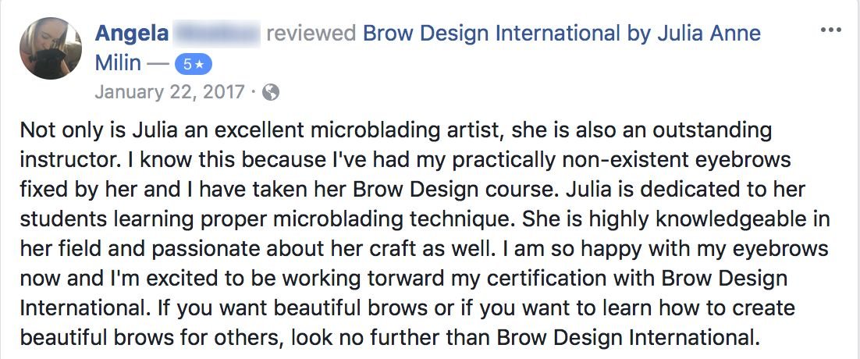
Task: Click the last review line starting "beautiful brows for others"
Action: [x=389, y=338]
